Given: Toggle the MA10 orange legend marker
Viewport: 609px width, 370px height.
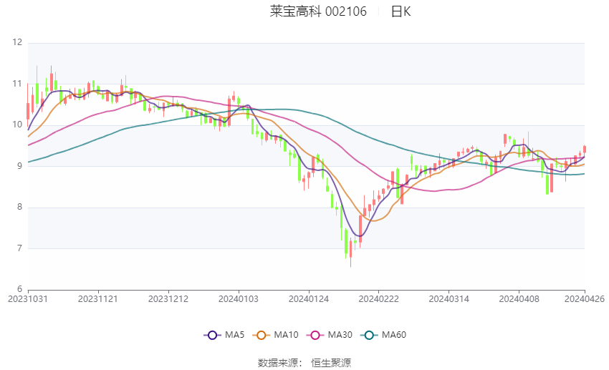Looking at the screenshot, I should pos(262,335).
